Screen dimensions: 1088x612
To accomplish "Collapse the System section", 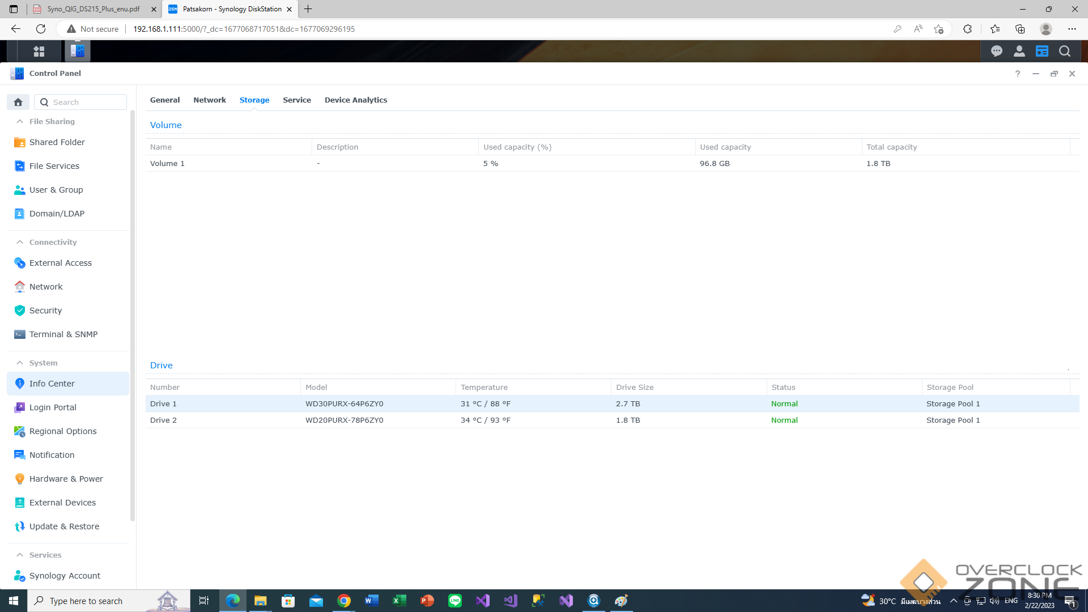I will pyautogui.click(x=20, y=363).
